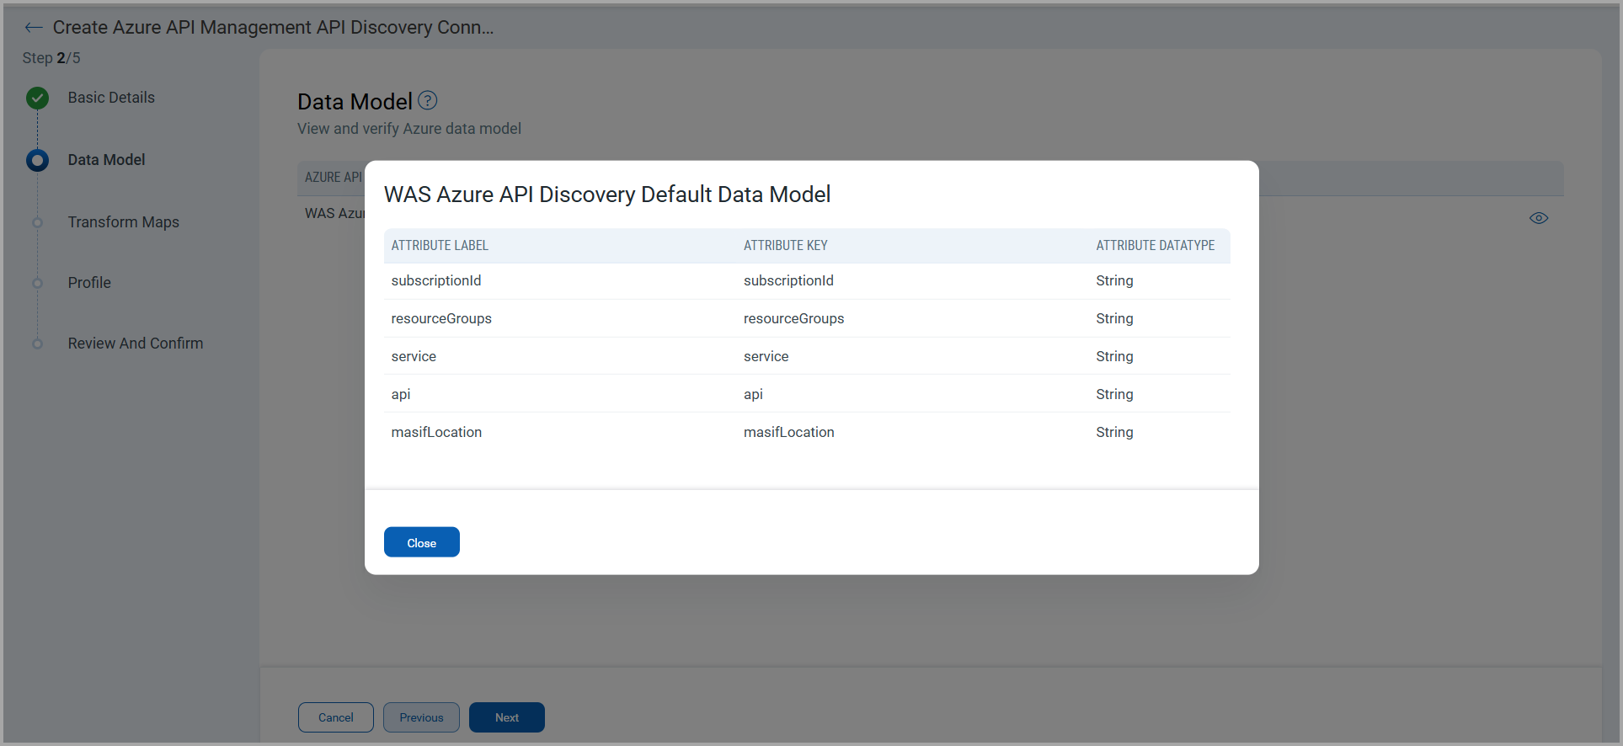This screenshot has width=1623, height=746.
Task: Click the WAS Azure row behind dialog
Action: [x=334, y=214]
